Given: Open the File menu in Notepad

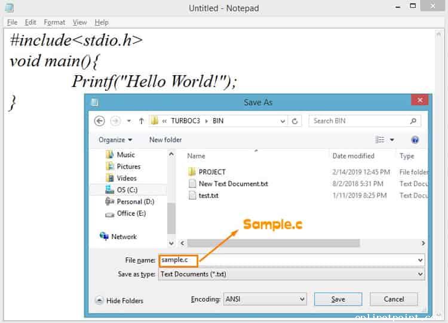Looking at the screenshot, I should tap(12, 22).
